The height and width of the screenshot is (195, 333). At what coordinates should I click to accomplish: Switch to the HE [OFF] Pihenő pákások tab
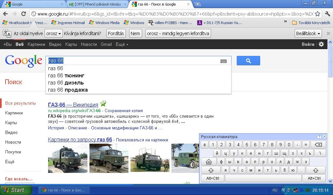[97, 4]
